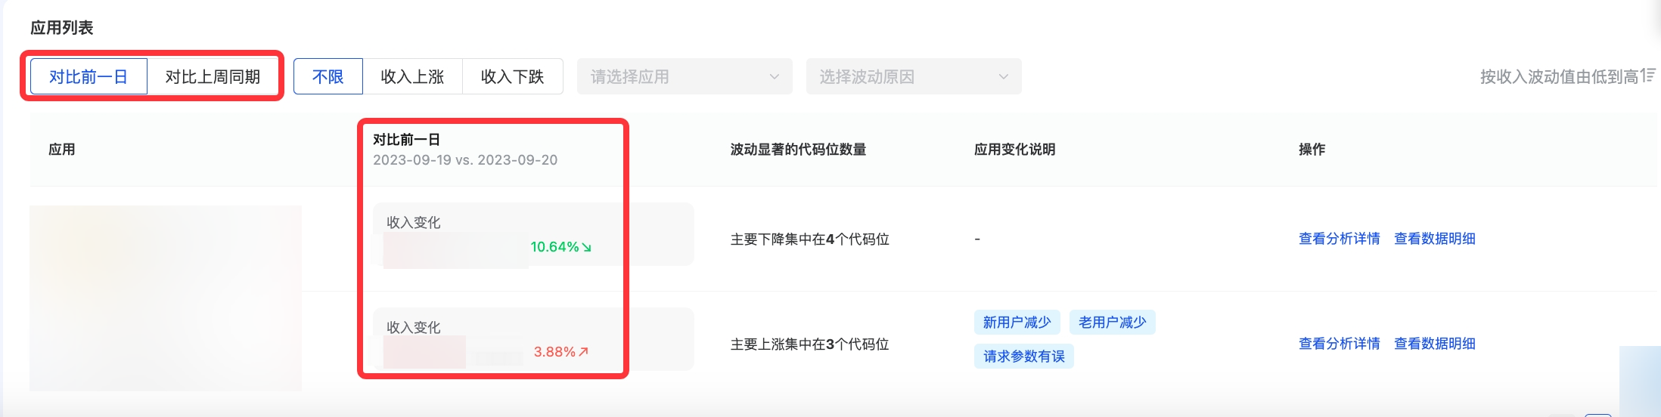Click the sort icon beside 按收入波动值由低到高
Viewport: 1661px width, 417px height.
pos(1649,76)
